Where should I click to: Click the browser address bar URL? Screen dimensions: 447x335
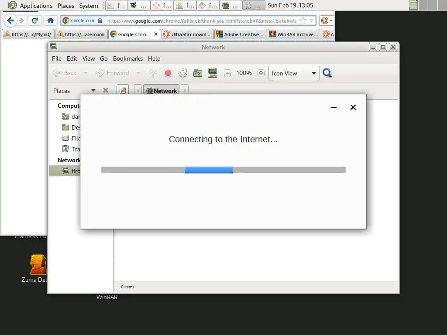coord(202,21)
